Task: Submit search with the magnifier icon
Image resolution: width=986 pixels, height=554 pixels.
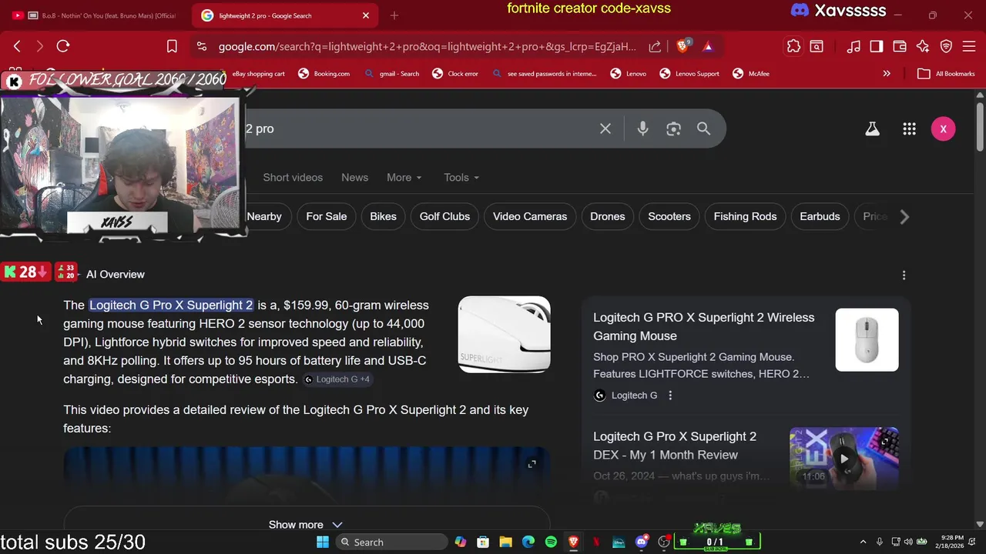Action: [x=703, y=128]
